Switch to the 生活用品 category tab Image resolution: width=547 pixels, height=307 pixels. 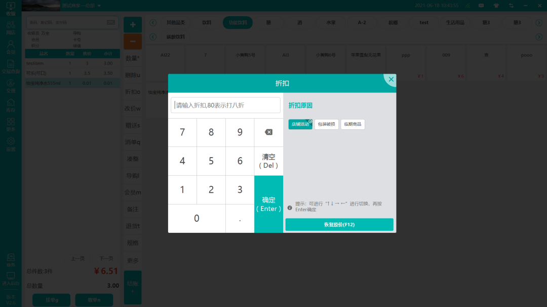click(455, 23)
